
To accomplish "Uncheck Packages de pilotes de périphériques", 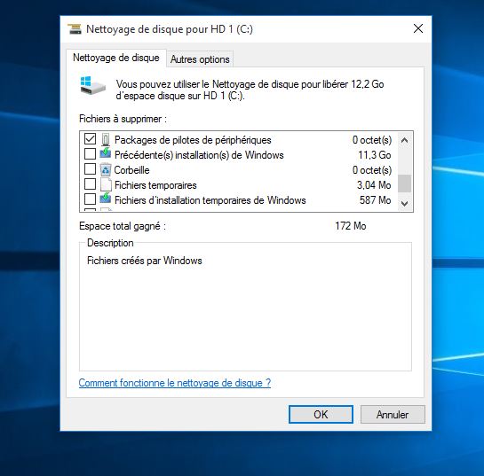I will pyautogui.click(x=90, y=138).
